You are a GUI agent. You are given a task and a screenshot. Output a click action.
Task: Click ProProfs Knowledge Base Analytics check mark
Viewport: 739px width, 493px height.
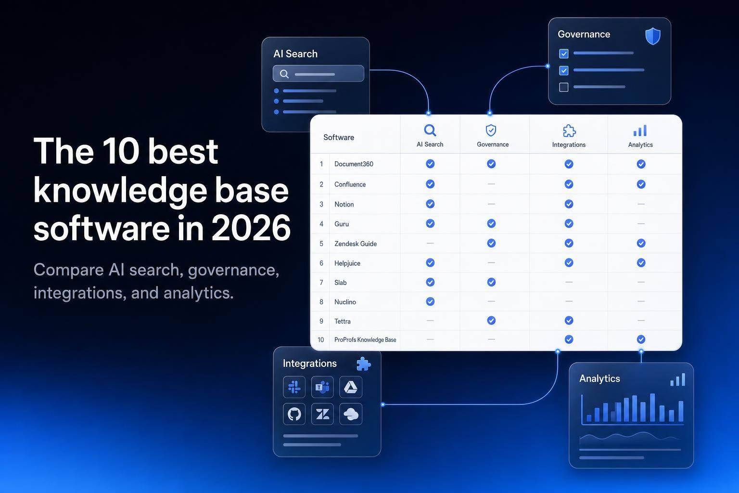coord(641,339)
